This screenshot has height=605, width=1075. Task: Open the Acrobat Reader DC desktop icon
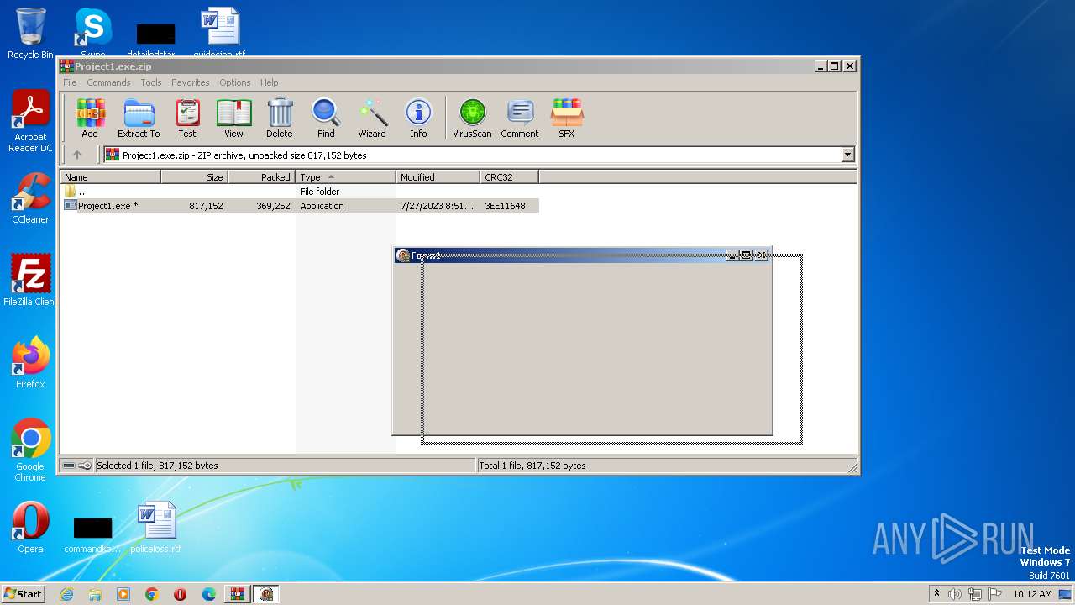(30, 121)
